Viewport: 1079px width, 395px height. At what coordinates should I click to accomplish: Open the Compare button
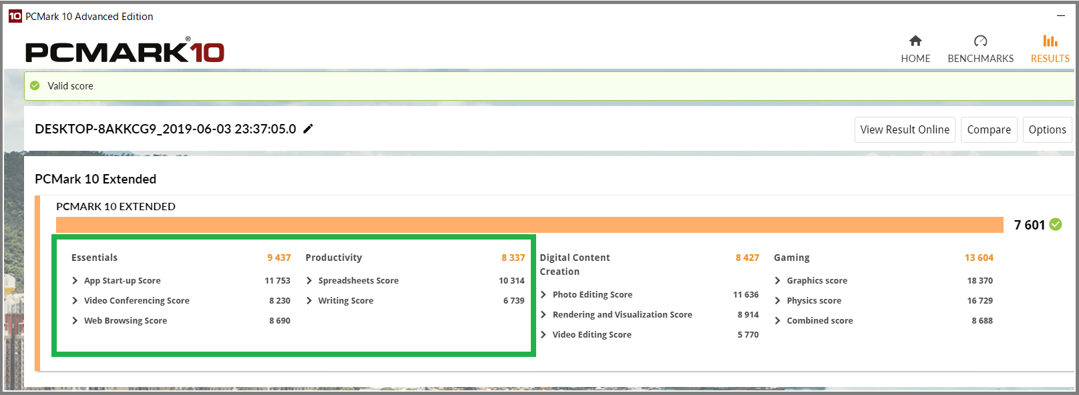(x=989, y=129)
